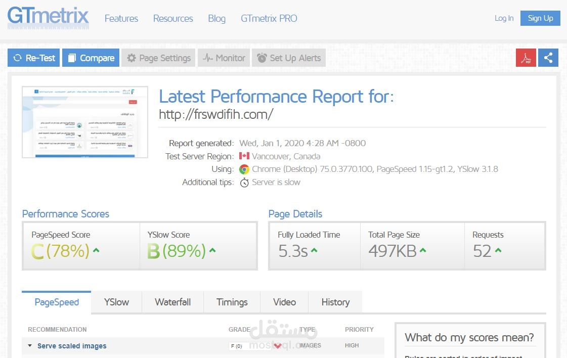This screenshot has height=358, width=567.
Task: Click What do my scores mean heading
Action: [469, 337]
